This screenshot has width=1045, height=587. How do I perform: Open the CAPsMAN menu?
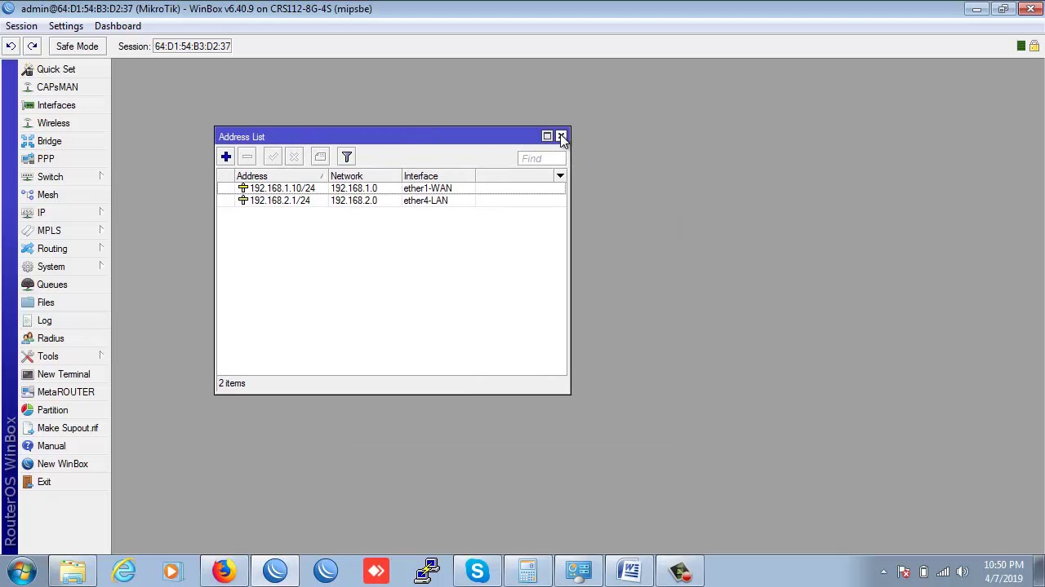[x=56, y=87]
